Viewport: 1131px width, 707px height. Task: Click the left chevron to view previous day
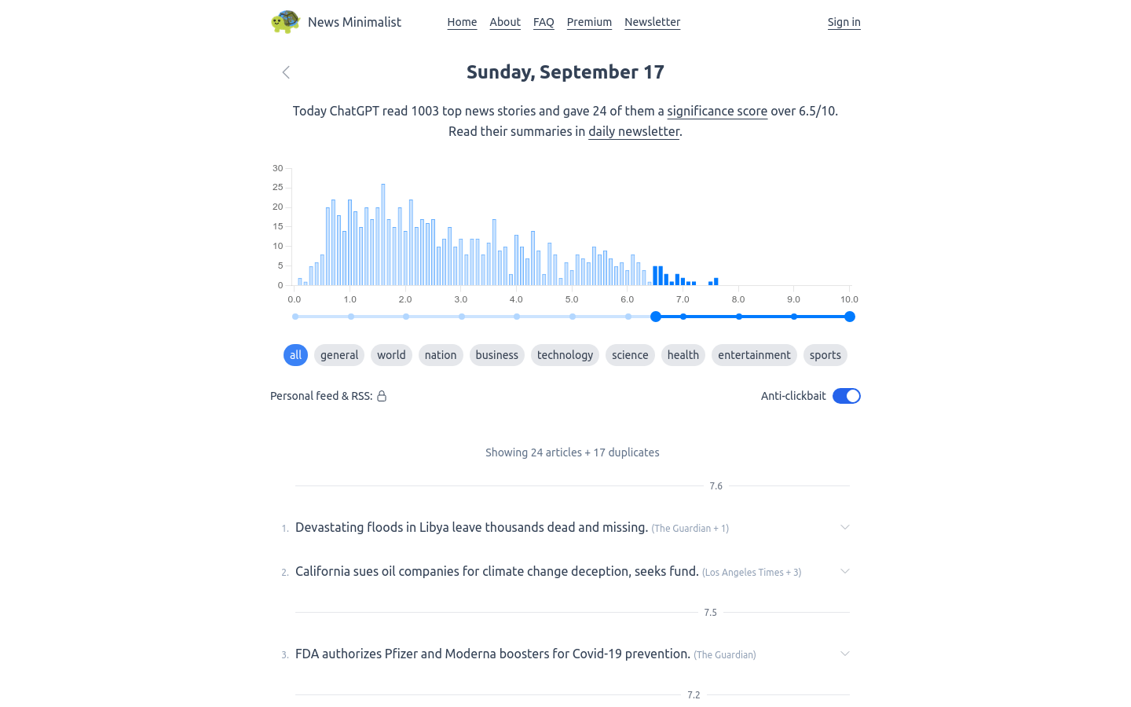pos(286,71)
